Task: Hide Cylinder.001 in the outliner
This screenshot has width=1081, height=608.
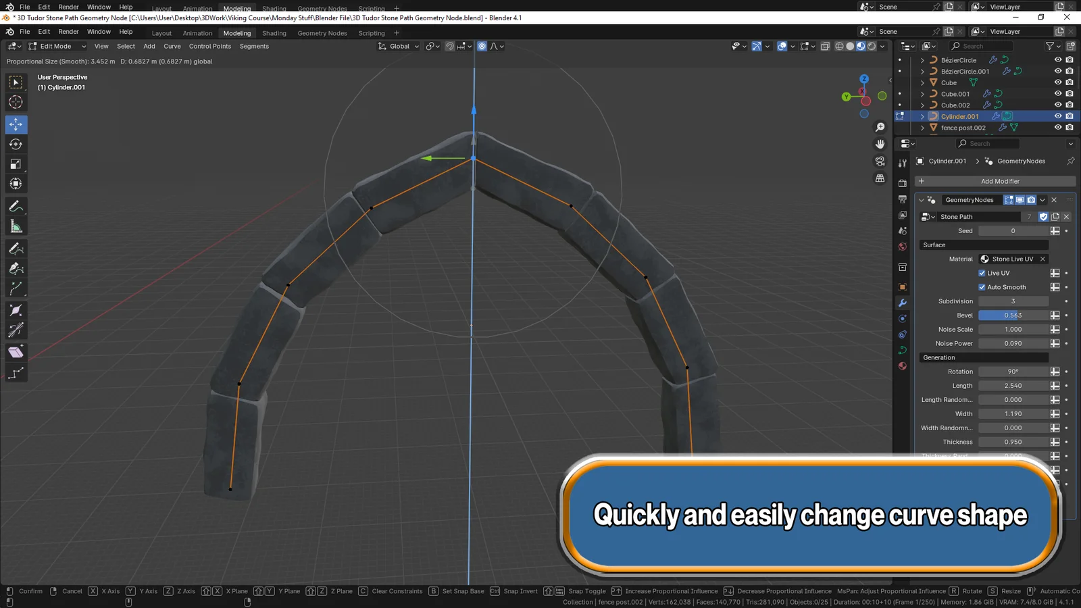Action: coord(1057,116)
